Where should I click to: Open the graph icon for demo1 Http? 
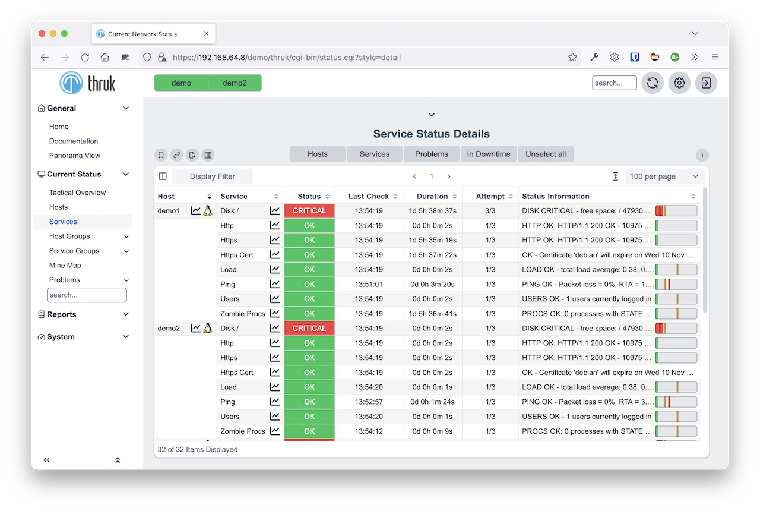[275, 225]
